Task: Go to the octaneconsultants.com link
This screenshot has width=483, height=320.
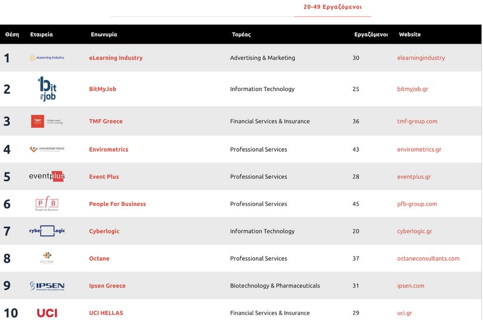Action: (x=428, y=258)
